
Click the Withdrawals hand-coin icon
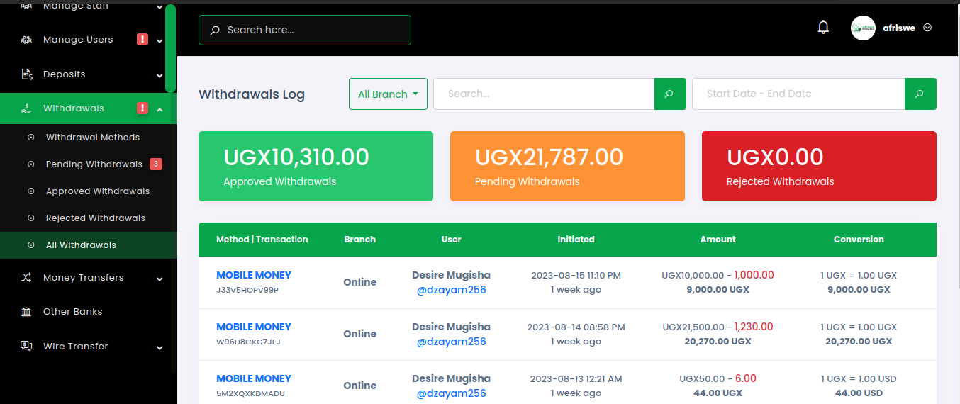[x=26, y=108]
